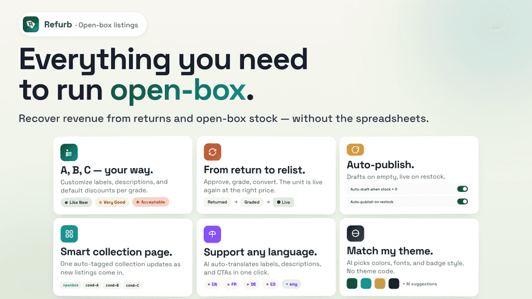The image size is (532, 299).
Task: Click the orange refresh icon above From return to relist
Action: pyautogui.click(x=213, y=152)
